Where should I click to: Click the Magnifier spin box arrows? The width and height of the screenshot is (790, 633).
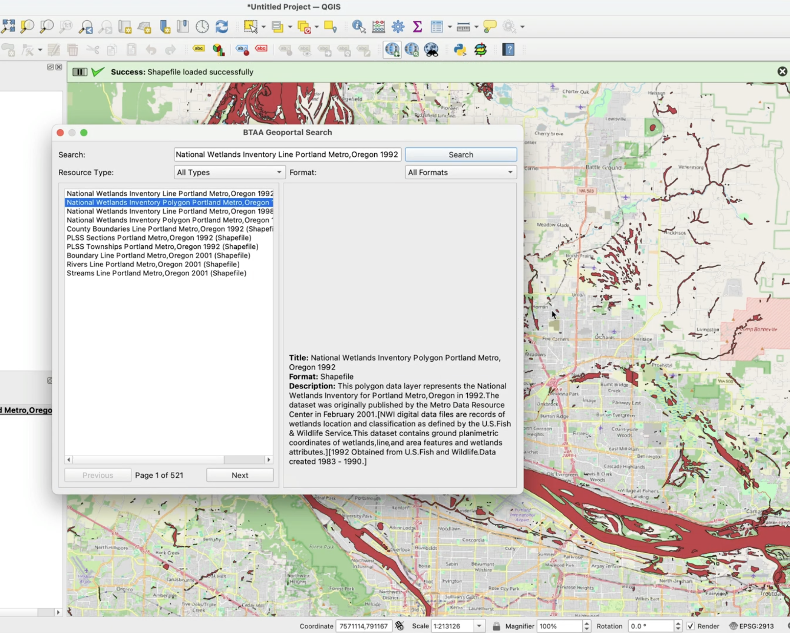(586, 626)
